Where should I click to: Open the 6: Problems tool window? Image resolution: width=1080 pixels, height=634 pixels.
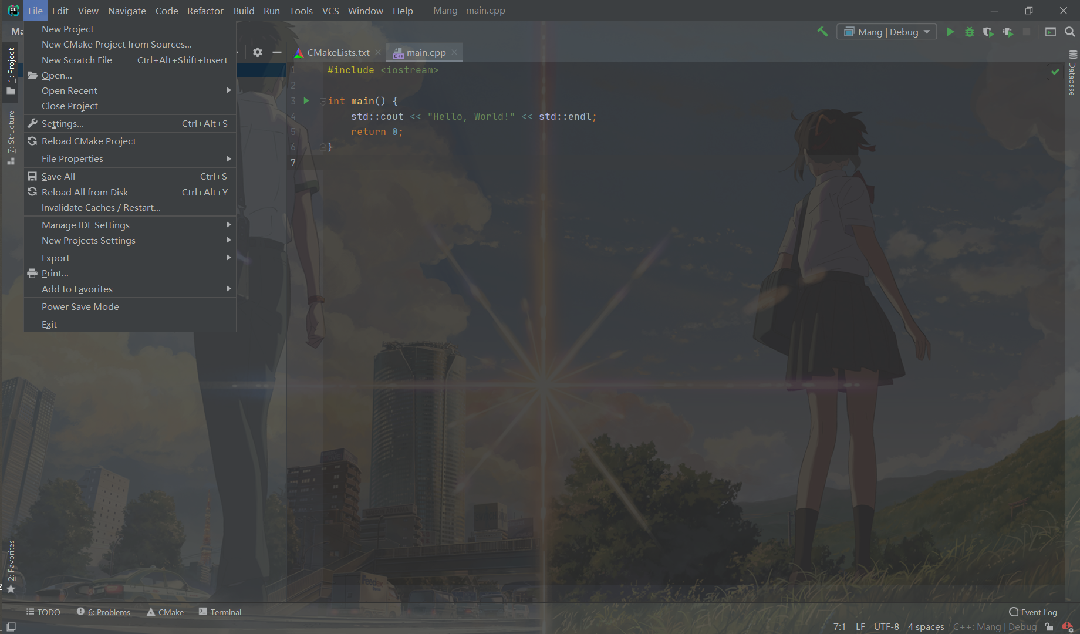(109, 612)
